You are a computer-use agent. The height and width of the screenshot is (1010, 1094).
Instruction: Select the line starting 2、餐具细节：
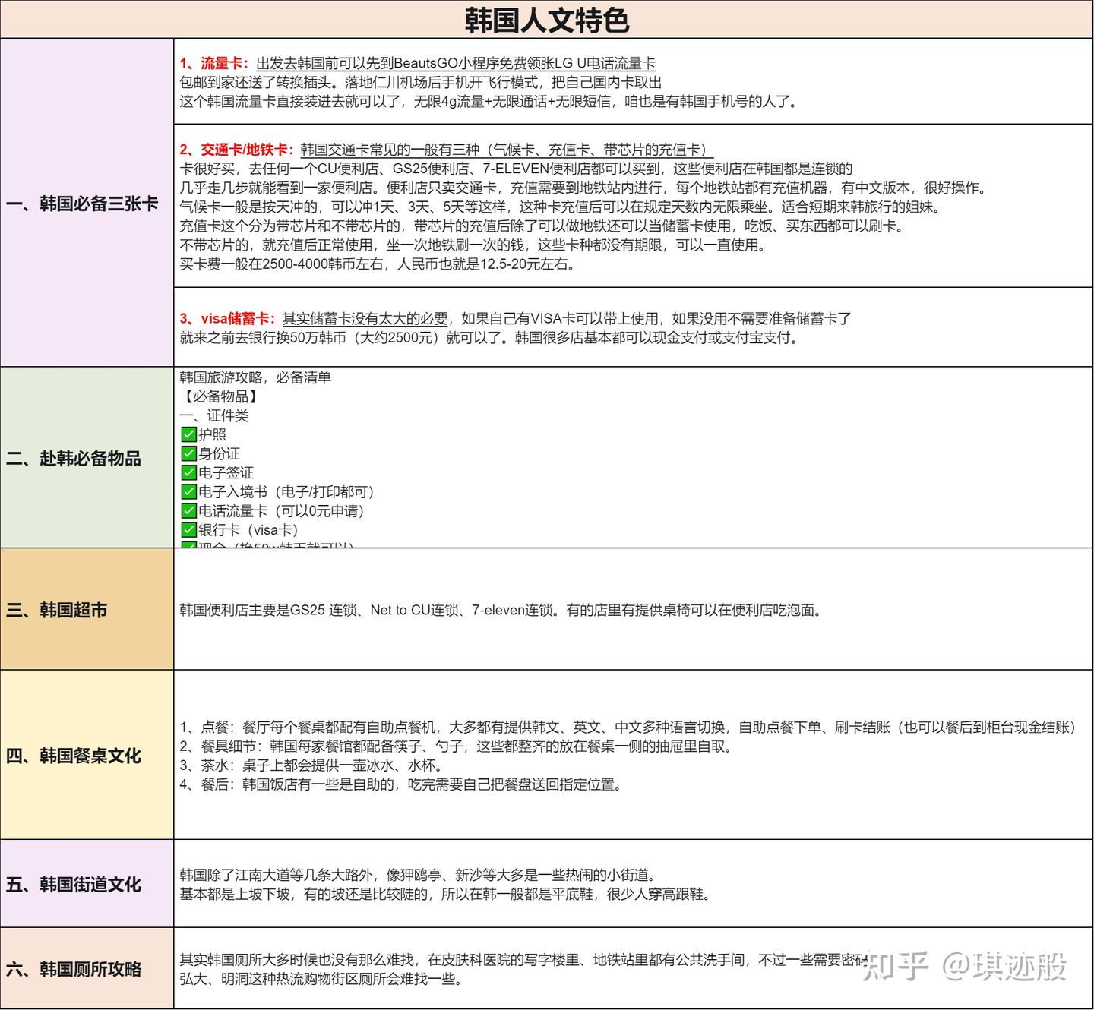click(457, 746)
